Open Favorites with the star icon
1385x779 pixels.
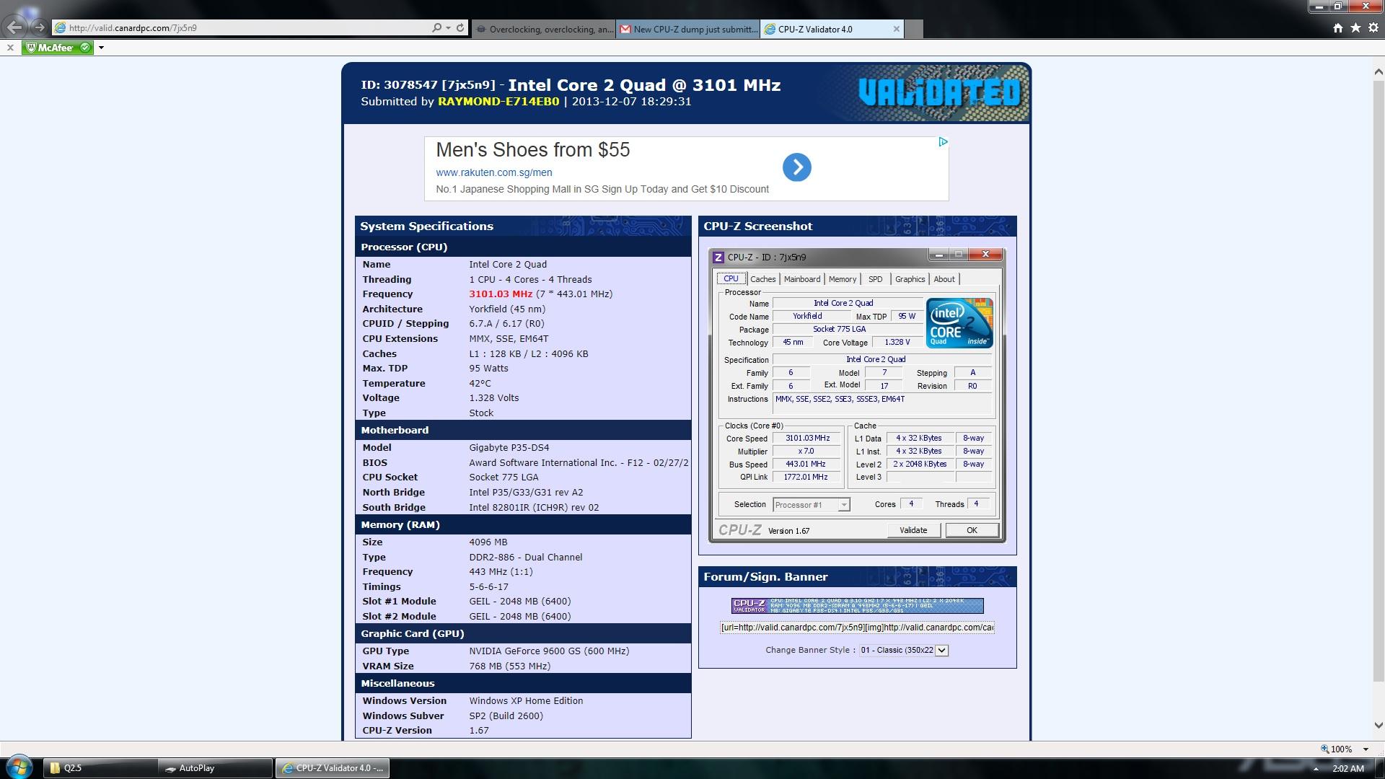tap(1355, 28)
